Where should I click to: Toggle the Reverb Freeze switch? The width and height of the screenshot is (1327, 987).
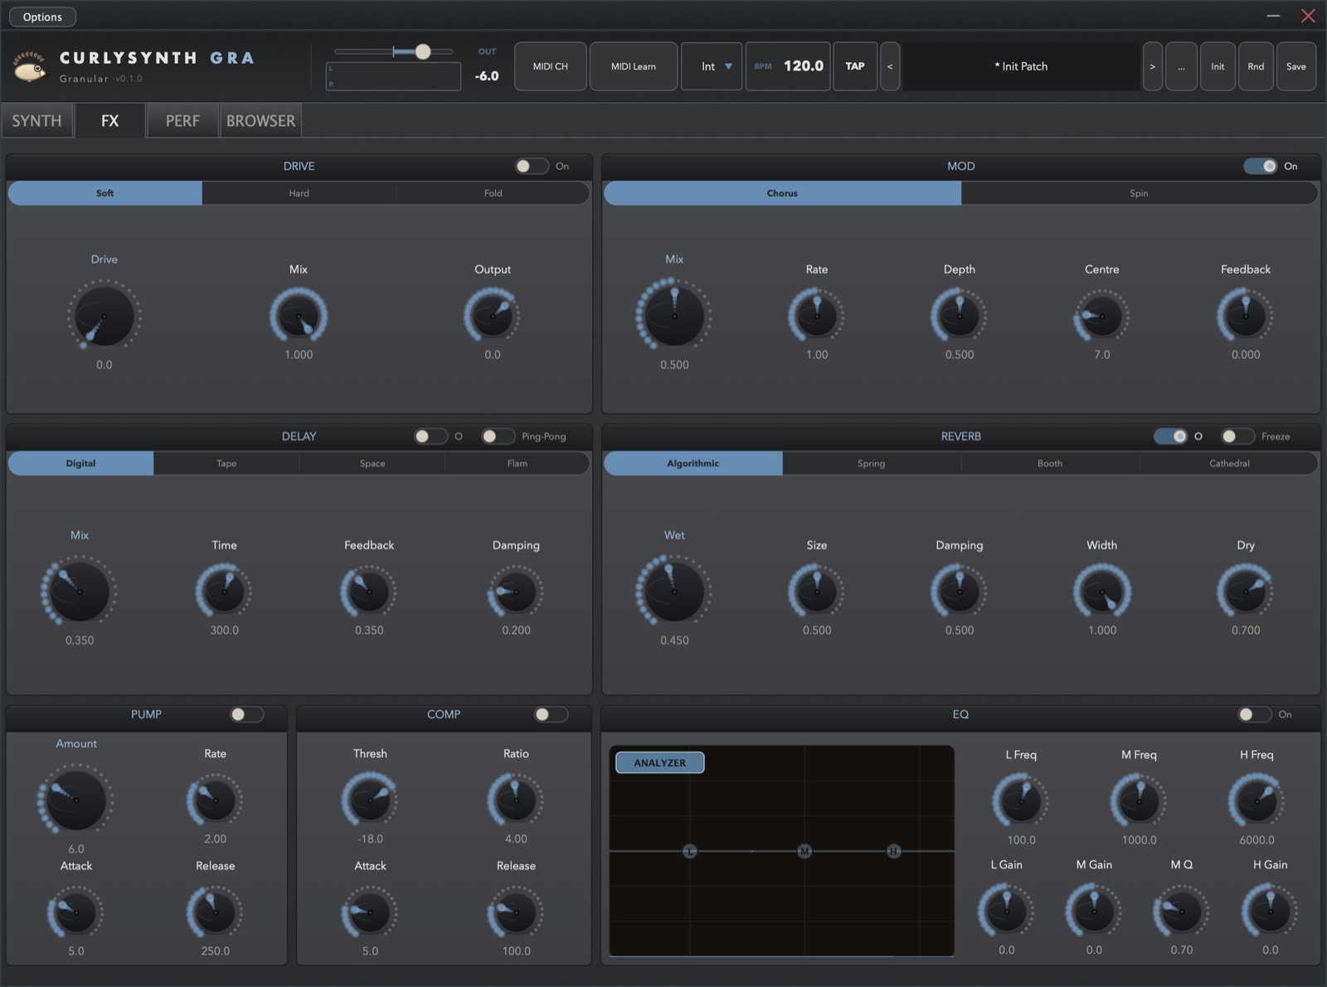point(1237,437)
